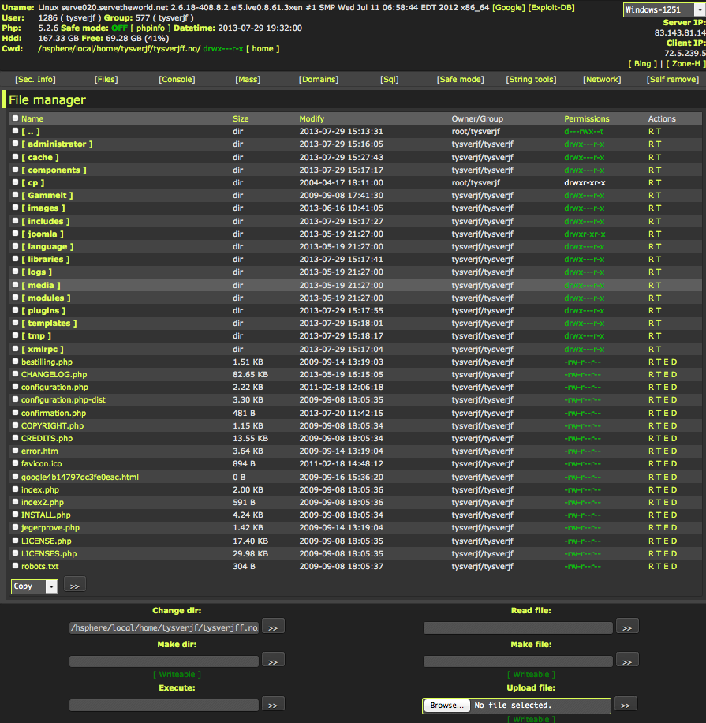
Task: Select the configuration.php checkbox
Action: [14, 387]
